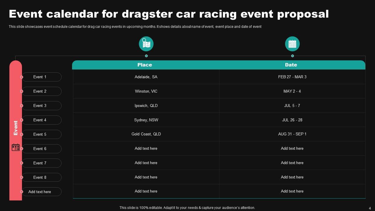
Task: Select the Gold Coast, QLD cell
Action: tap(146, 134)
